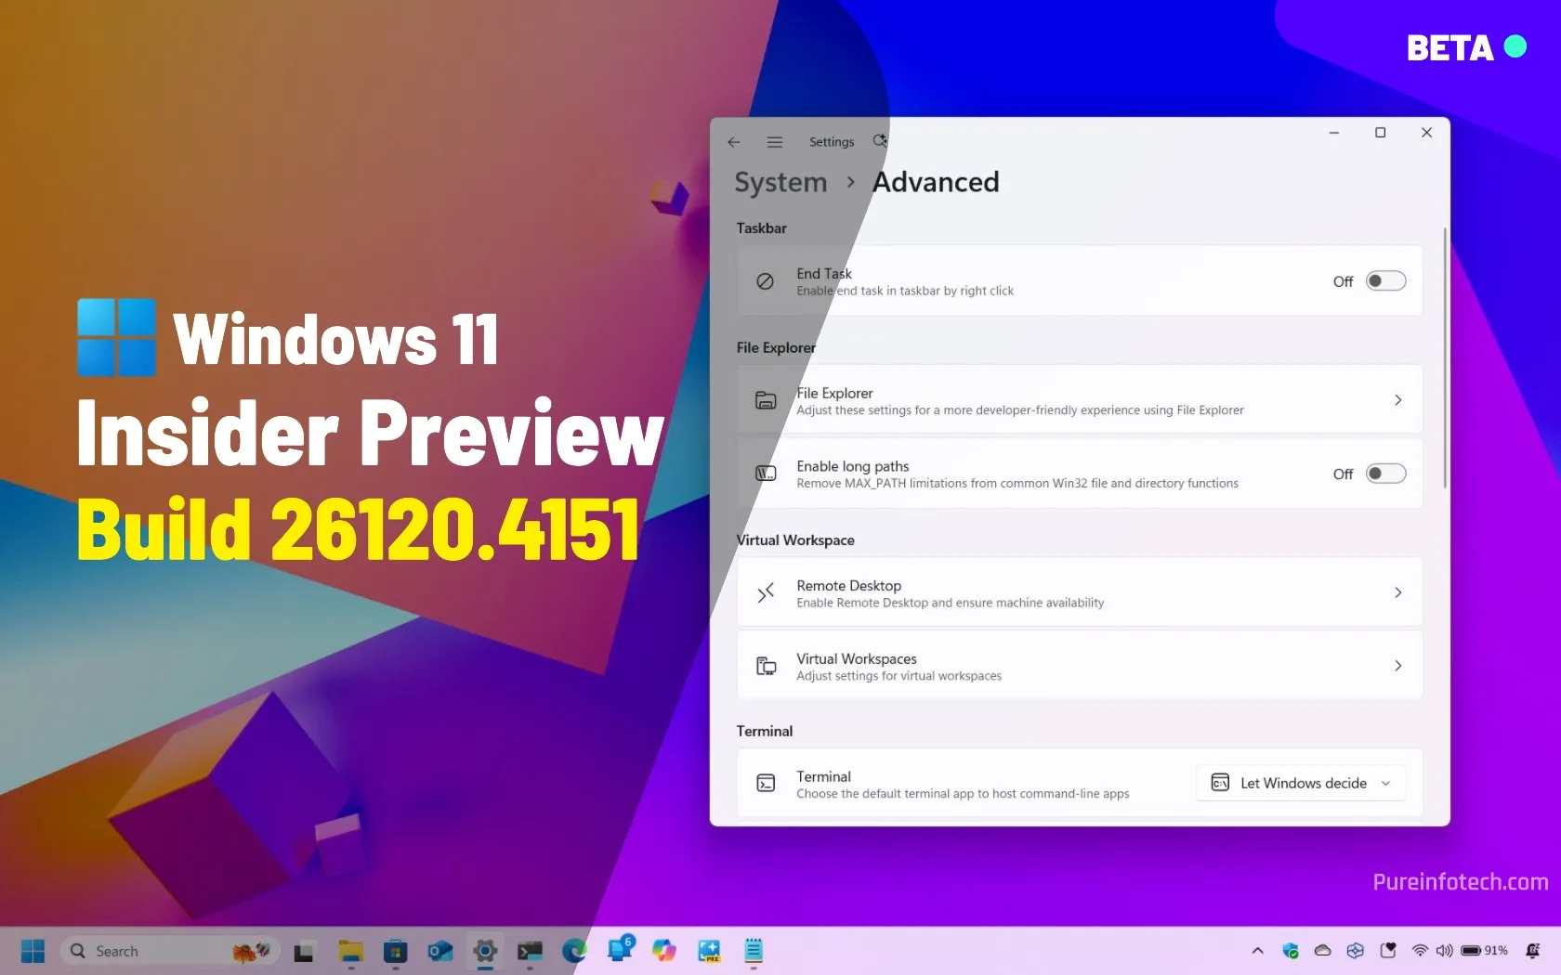This screenshot has width=1561, height=975.
Task: Click the End Task prohibited-circle icon
Action: [765, 281]
